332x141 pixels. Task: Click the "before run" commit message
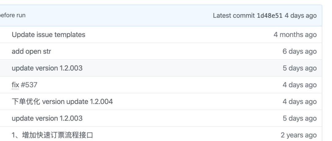[13, 16]
